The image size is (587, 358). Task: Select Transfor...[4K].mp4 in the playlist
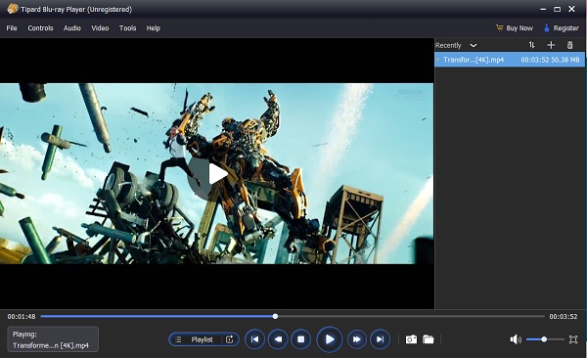coord(510,60)
